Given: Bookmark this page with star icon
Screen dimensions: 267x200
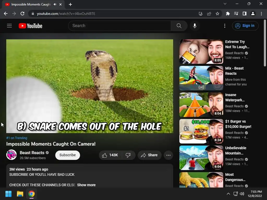Looking at the screenshot, I should (217, 14).
